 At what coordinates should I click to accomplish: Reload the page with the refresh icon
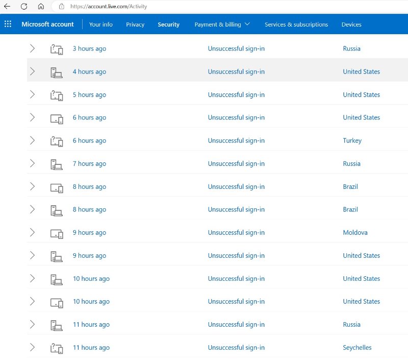point(24,6)
